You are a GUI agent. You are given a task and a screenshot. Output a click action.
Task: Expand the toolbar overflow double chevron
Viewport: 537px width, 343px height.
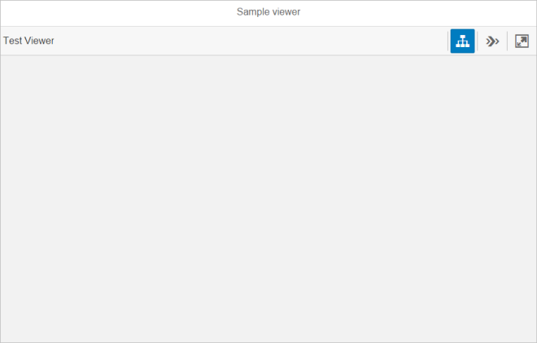(492, 41)
